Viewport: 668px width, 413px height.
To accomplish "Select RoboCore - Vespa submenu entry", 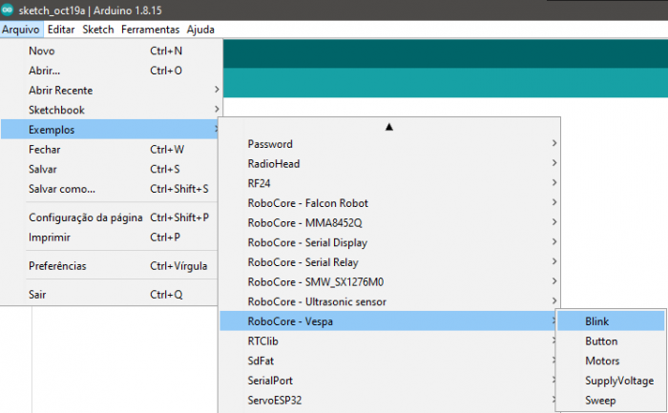I will 387,321.
